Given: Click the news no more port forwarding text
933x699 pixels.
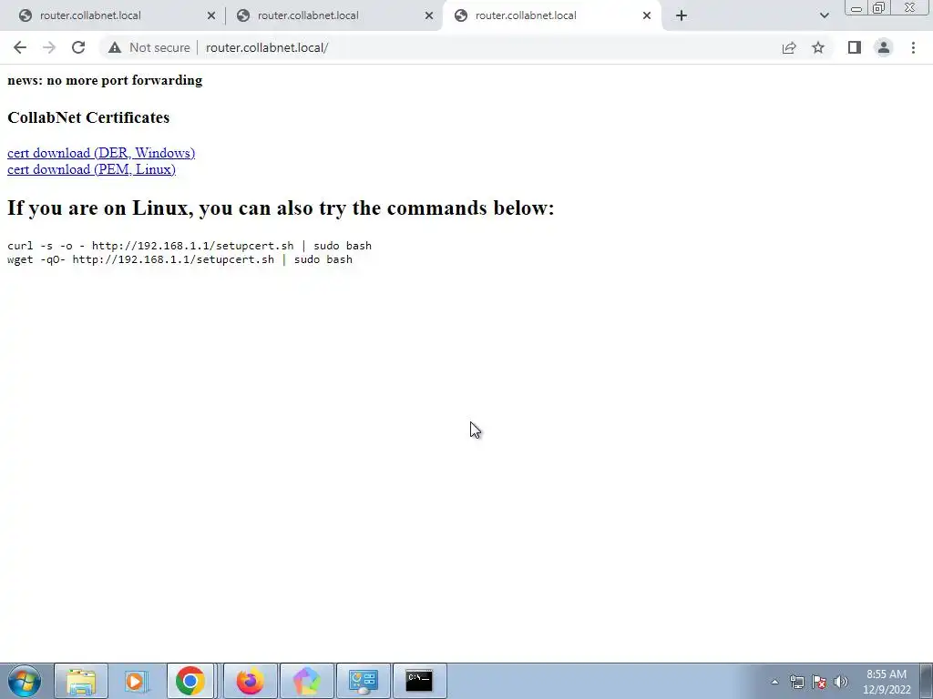Looking at the screenshot, I should click(105, 80).
